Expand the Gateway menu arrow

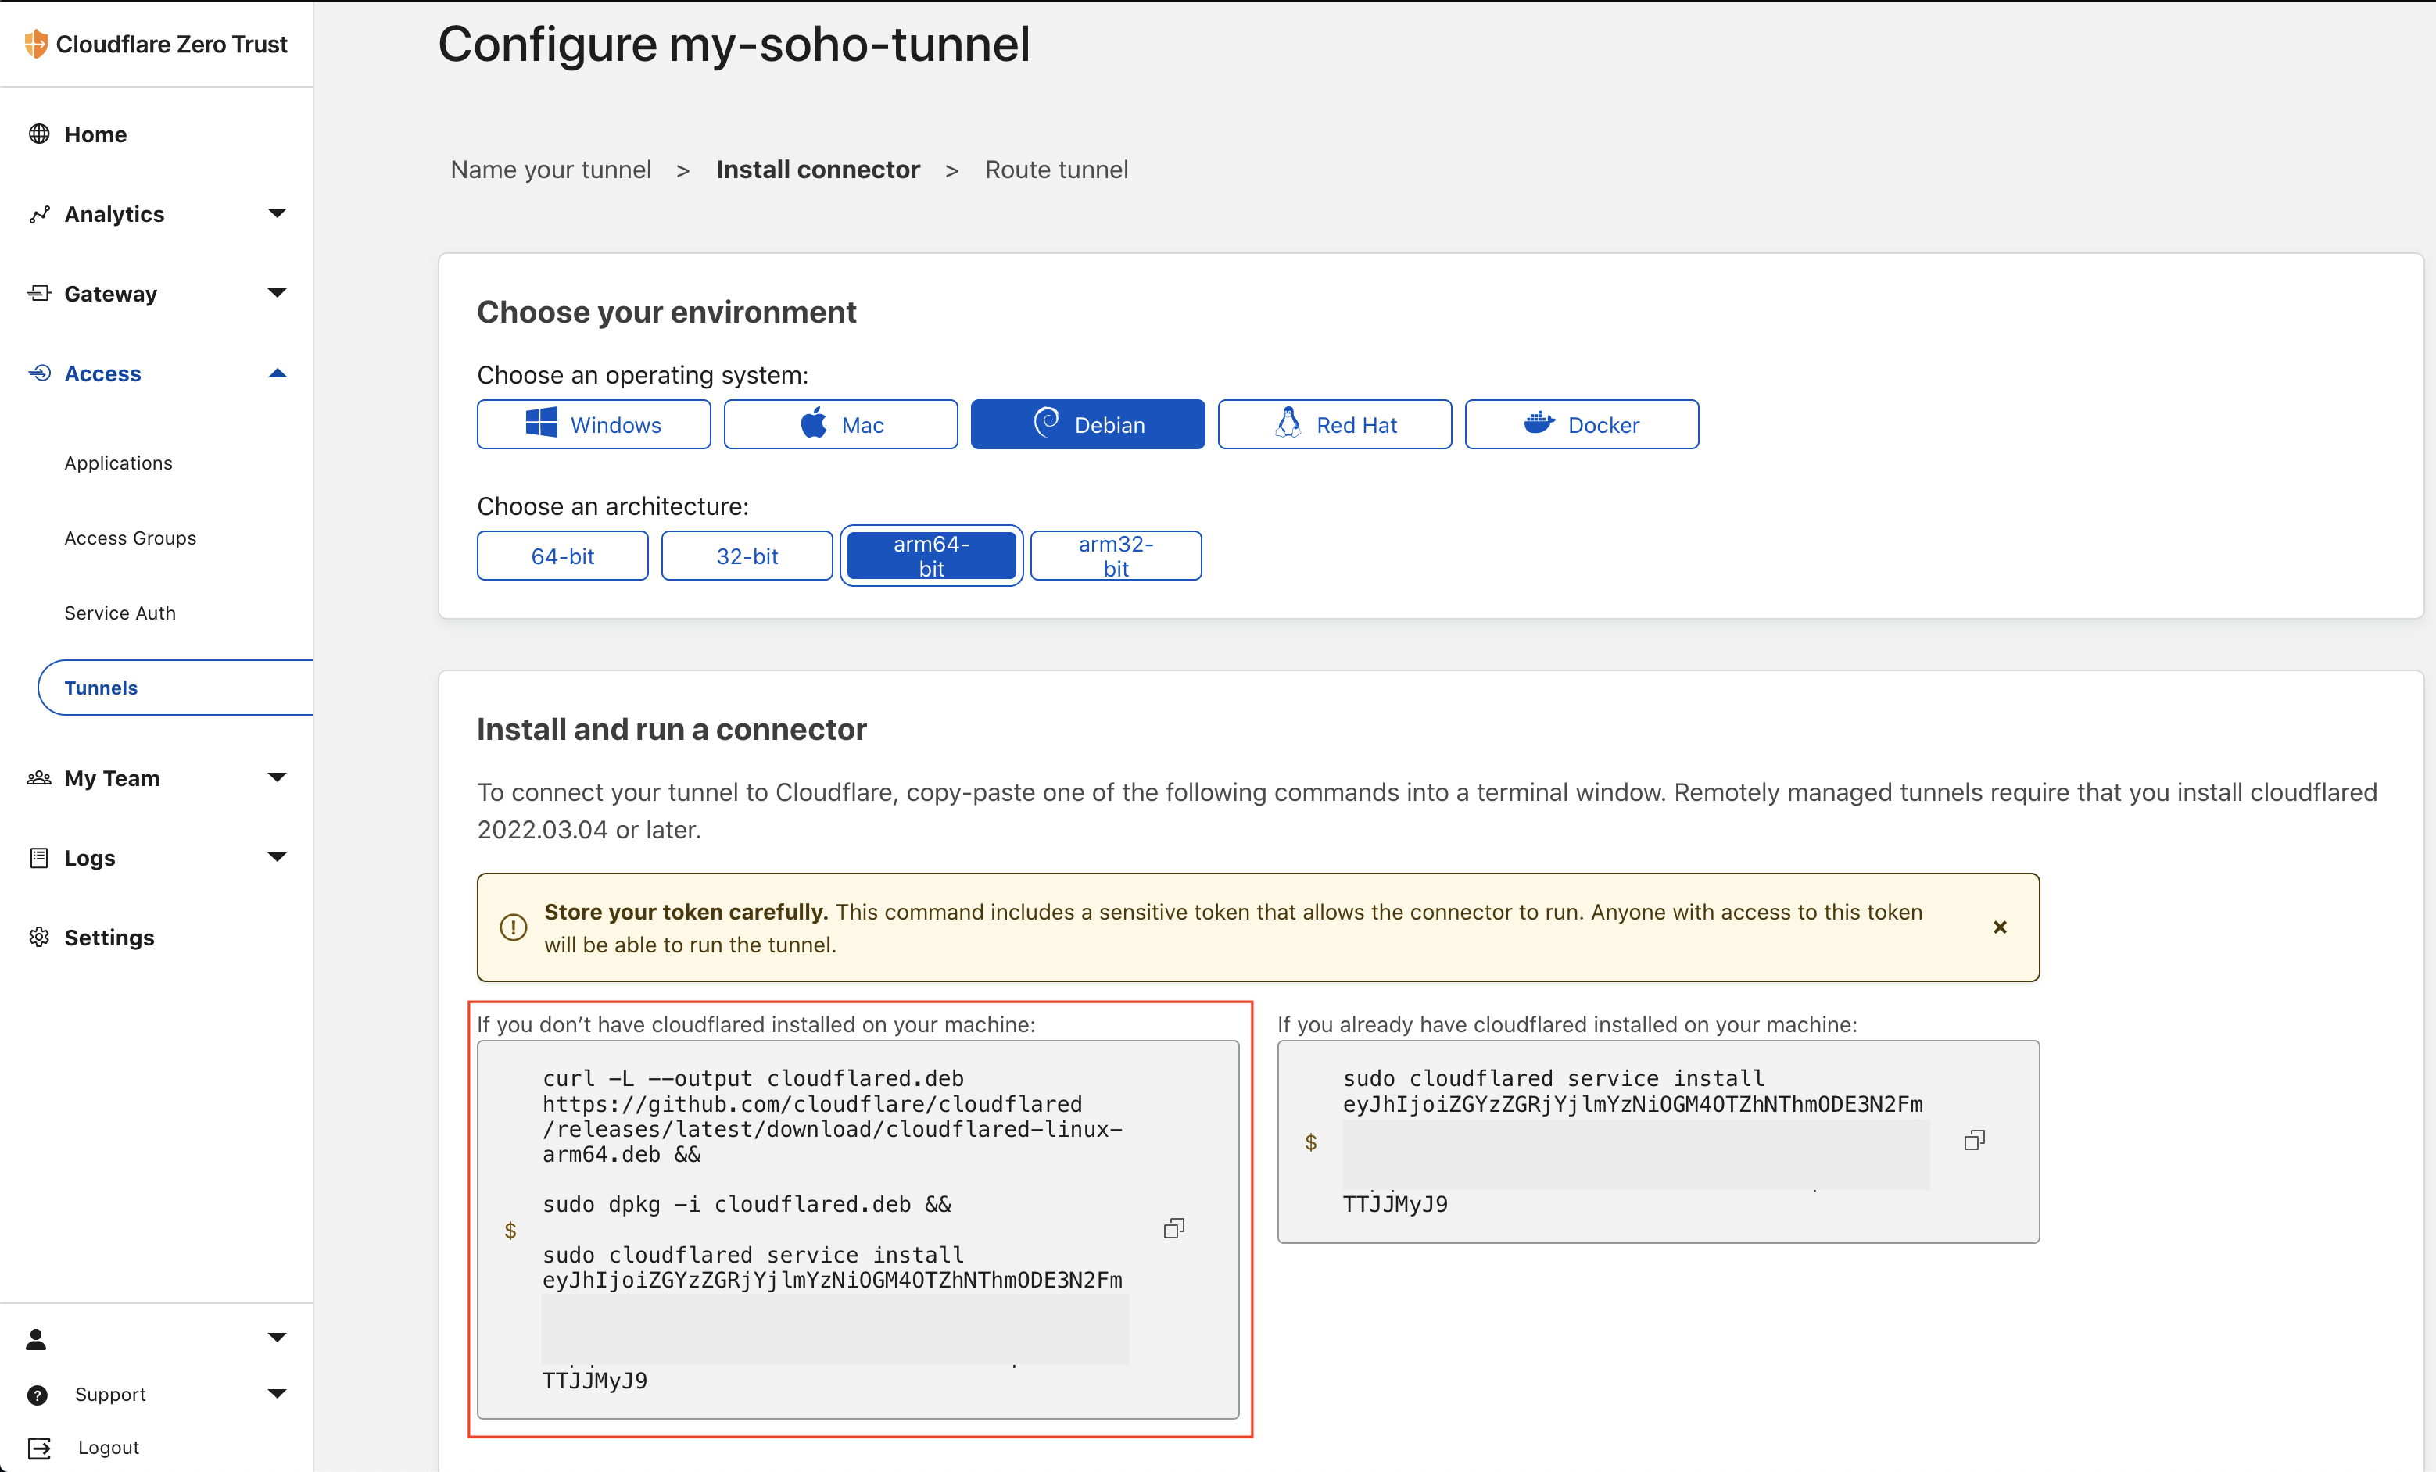tap(277, 292)
